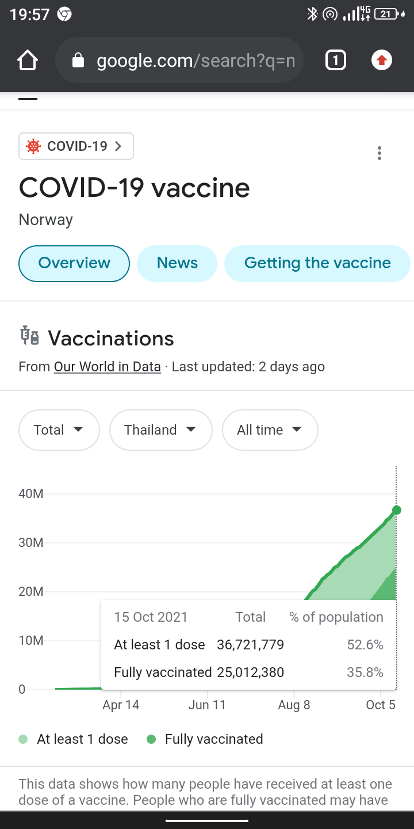Toggle the At least 1 dose legend
The width and height of the screenshot is (414, 829).
click(74, 739)
